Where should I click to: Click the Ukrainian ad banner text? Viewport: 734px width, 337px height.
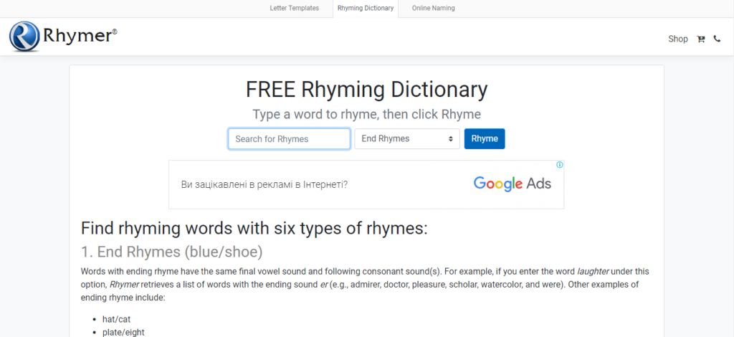click(264, 184)
